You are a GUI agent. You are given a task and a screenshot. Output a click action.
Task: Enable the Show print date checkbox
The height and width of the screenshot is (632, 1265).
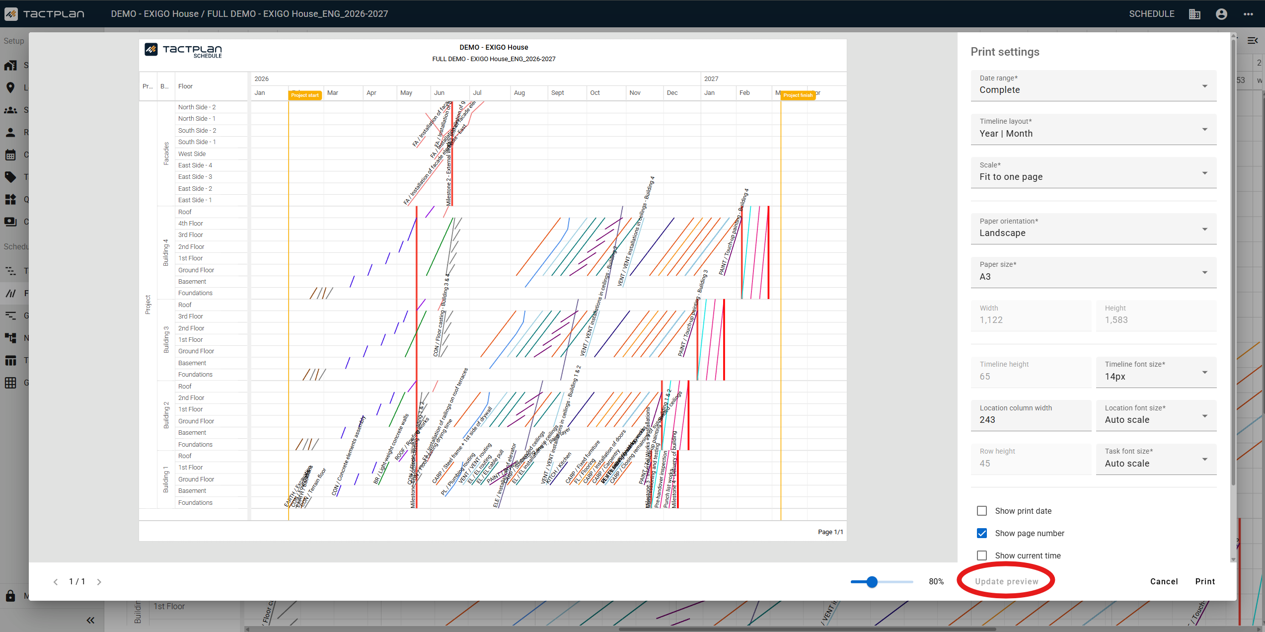(982, 511)
